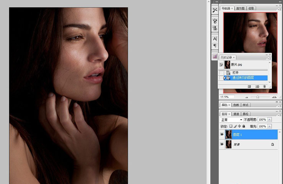The width and height of the screenshot is (283, 184).
Task: Hide 图层 1 layer visibility eye
Action: (222, 134)
